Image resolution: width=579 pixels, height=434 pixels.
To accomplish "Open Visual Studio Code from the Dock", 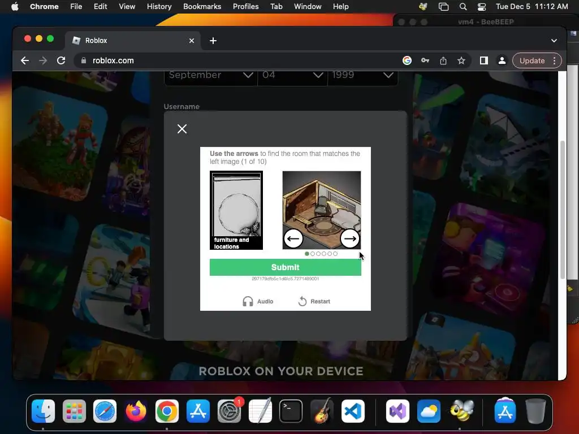I will coord(353,411).
